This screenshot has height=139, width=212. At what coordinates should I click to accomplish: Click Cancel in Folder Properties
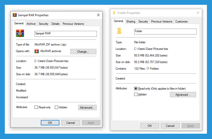(170, 126)
